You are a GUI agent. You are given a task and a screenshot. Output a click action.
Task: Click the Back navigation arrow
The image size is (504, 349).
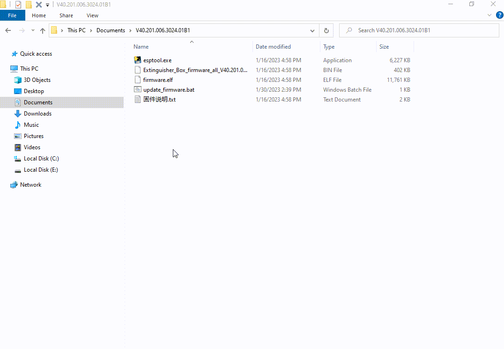8,30
